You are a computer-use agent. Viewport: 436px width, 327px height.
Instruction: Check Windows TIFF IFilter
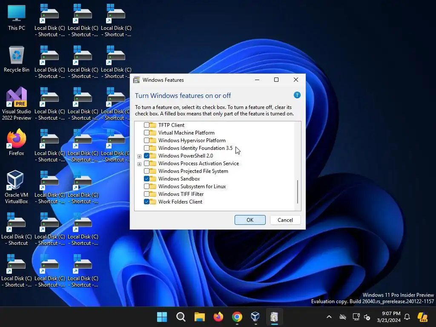146,194
